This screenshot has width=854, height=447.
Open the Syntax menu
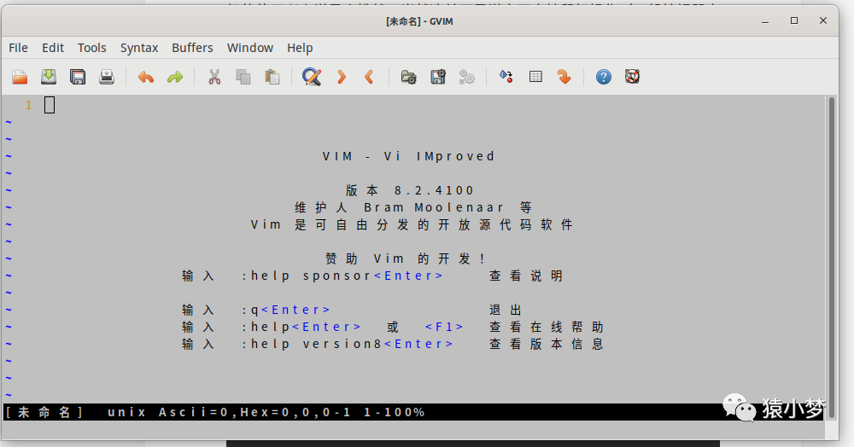(x=139, y=48)
